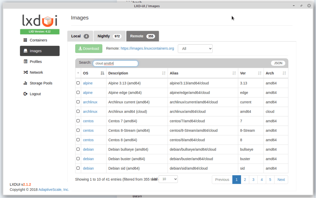Open the All filter dropdown
The height and width of the screenshot is (198, 316).
pyautogui.click(x=195, y=49)
